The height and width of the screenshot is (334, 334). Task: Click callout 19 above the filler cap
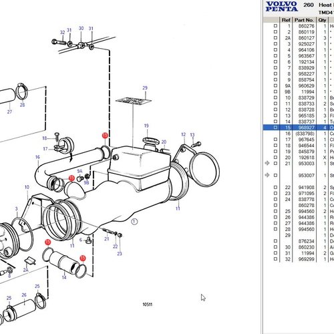coord(146,126)
